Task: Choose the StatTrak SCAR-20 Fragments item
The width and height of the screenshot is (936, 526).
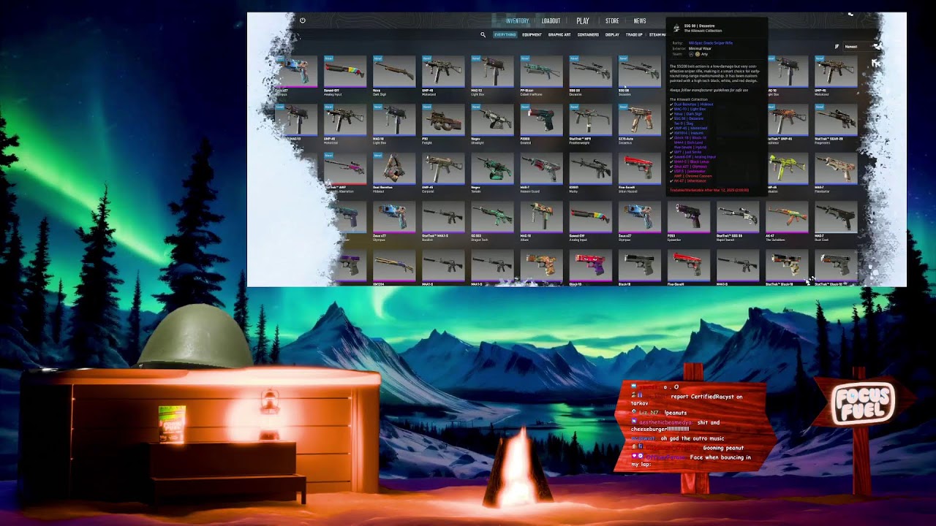Action: (x=836, y=124)
